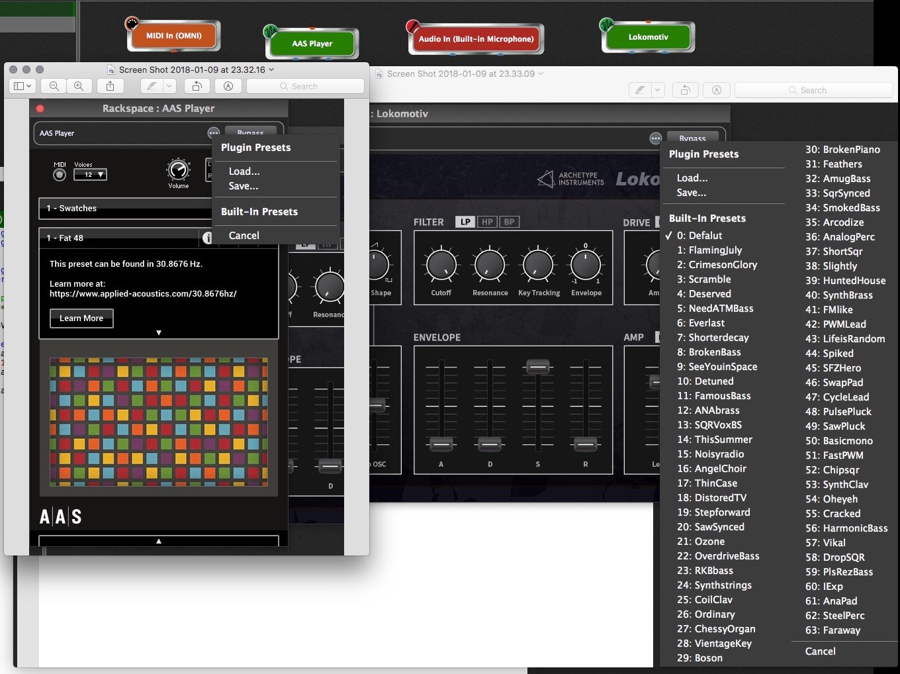
Task: Click Cancel below 63: Faraway preset
Action: coord(821,651)
